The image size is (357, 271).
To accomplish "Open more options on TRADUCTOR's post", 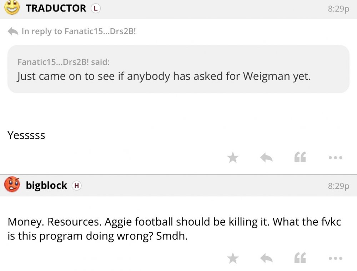I will 336,157.
